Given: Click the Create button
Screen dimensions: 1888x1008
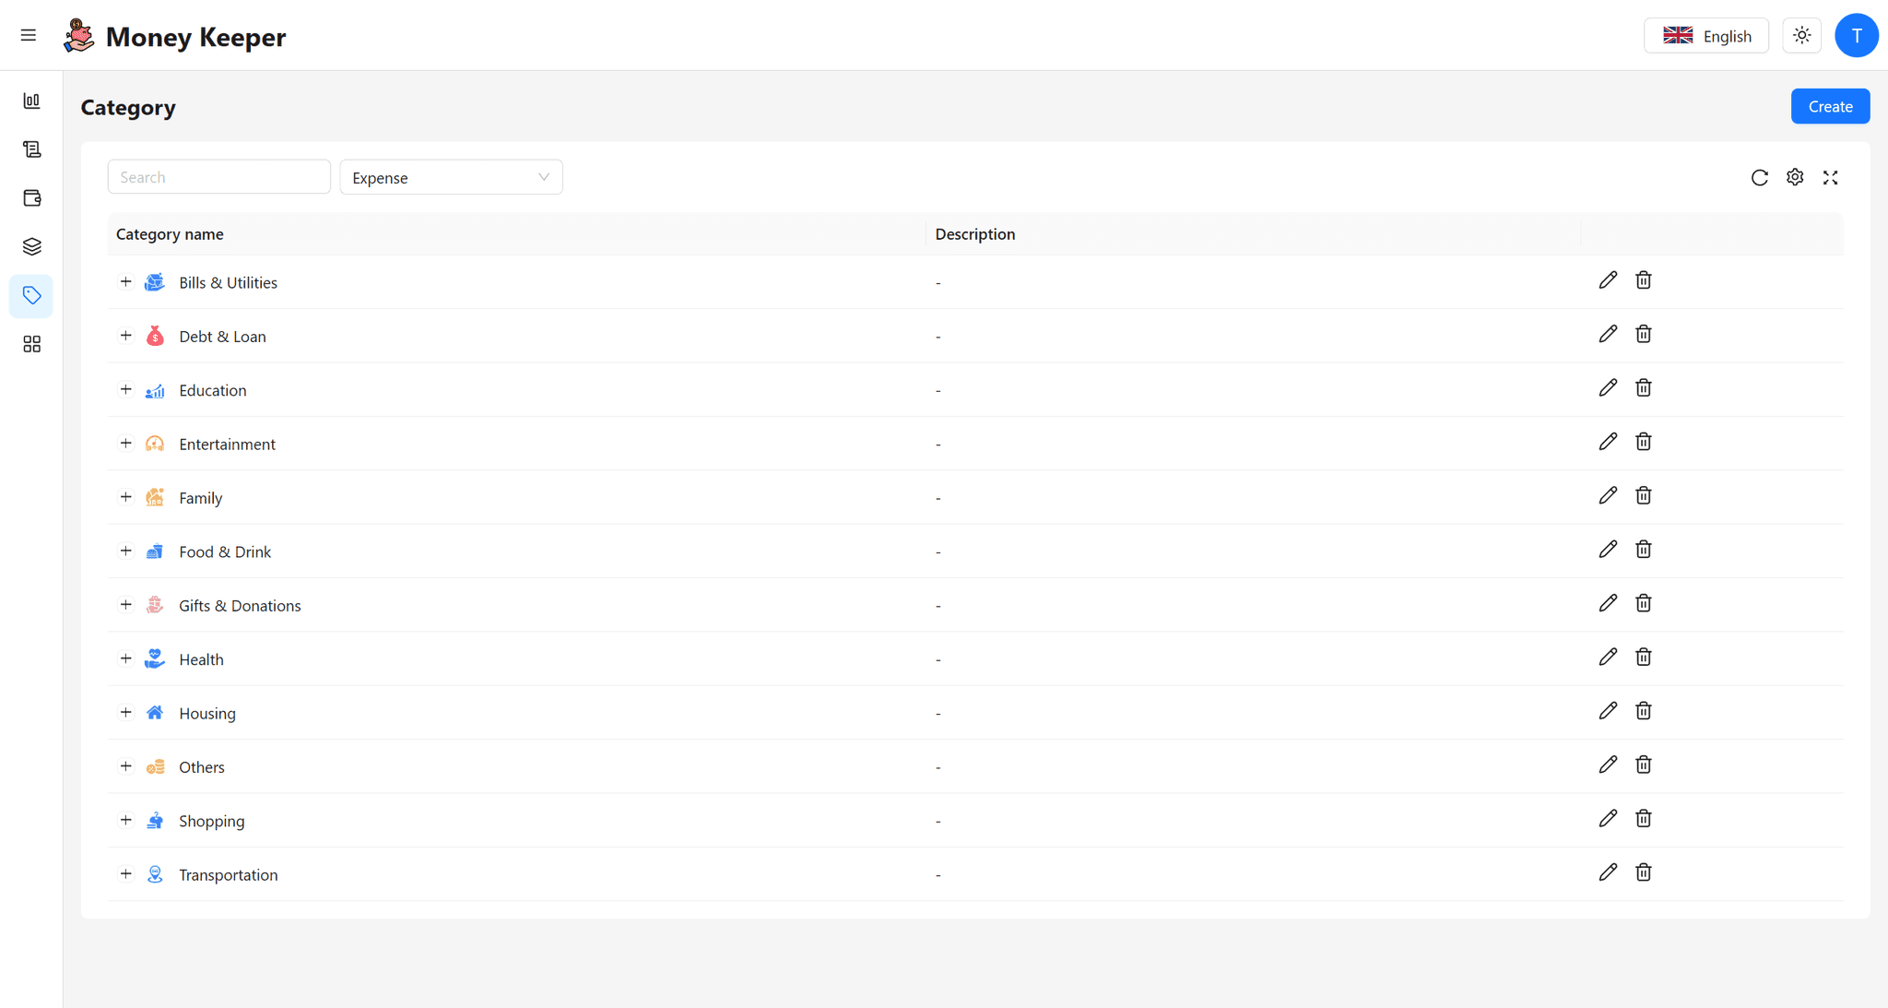Looking at the screenshot, I should tap(1829, 106).
